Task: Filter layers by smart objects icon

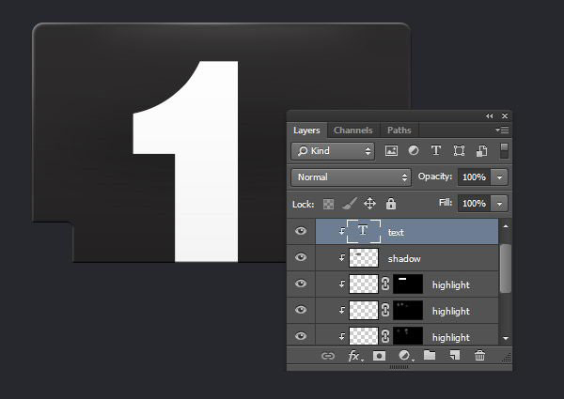Action: tap(481, 150)
